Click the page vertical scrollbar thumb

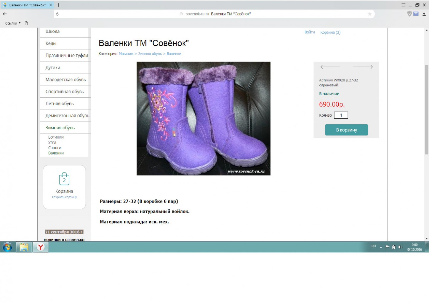coord(427,109)
